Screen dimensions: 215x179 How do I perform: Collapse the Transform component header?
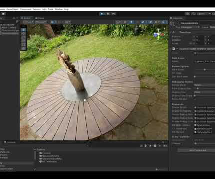coord(185,32)
